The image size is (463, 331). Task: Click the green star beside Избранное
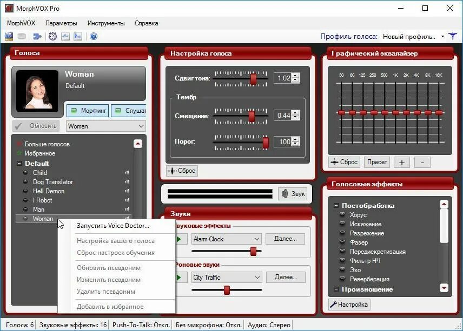[x=19, y=153]
